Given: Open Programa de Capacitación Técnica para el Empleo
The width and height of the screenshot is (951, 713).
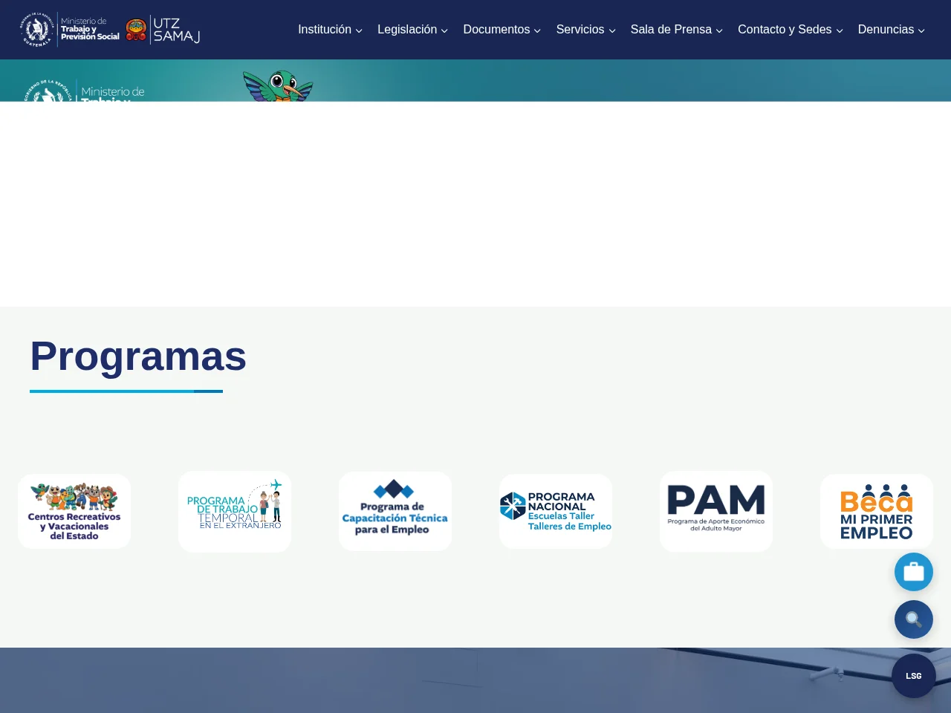Looking at the screenshot, I should pyautogui.click(x=395, y=512).
